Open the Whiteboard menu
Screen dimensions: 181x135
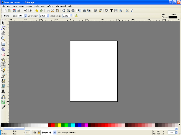(x=61, y=6)
